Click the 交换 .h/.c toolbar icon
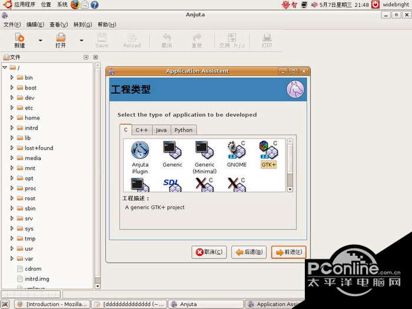Screen dimensions: 412x309 pos(232,38)
